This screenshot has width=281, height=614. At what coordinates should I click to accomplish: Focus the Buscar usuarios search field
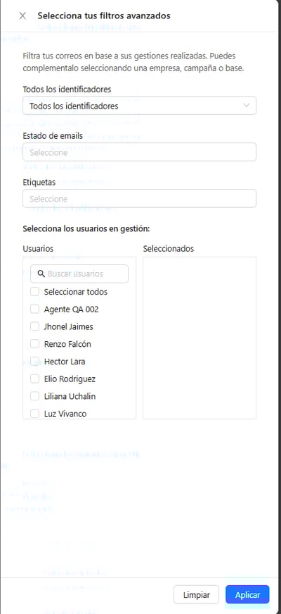tap(79, 274)
